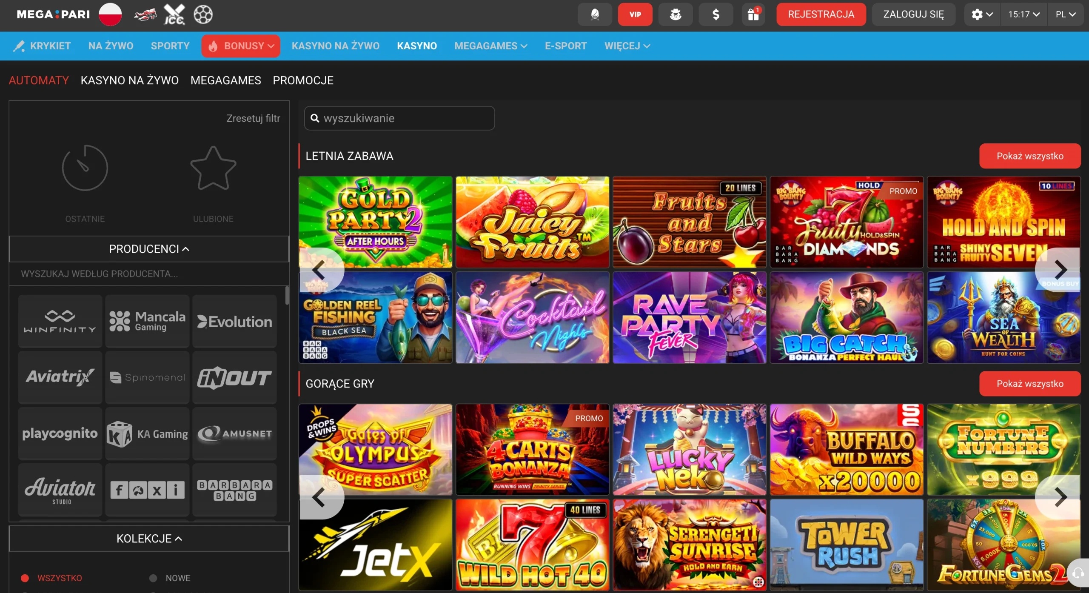Filter by Aviator Studio provider logo
The height and width of the screenshot is (593, 1089).
tap(60, 490)
